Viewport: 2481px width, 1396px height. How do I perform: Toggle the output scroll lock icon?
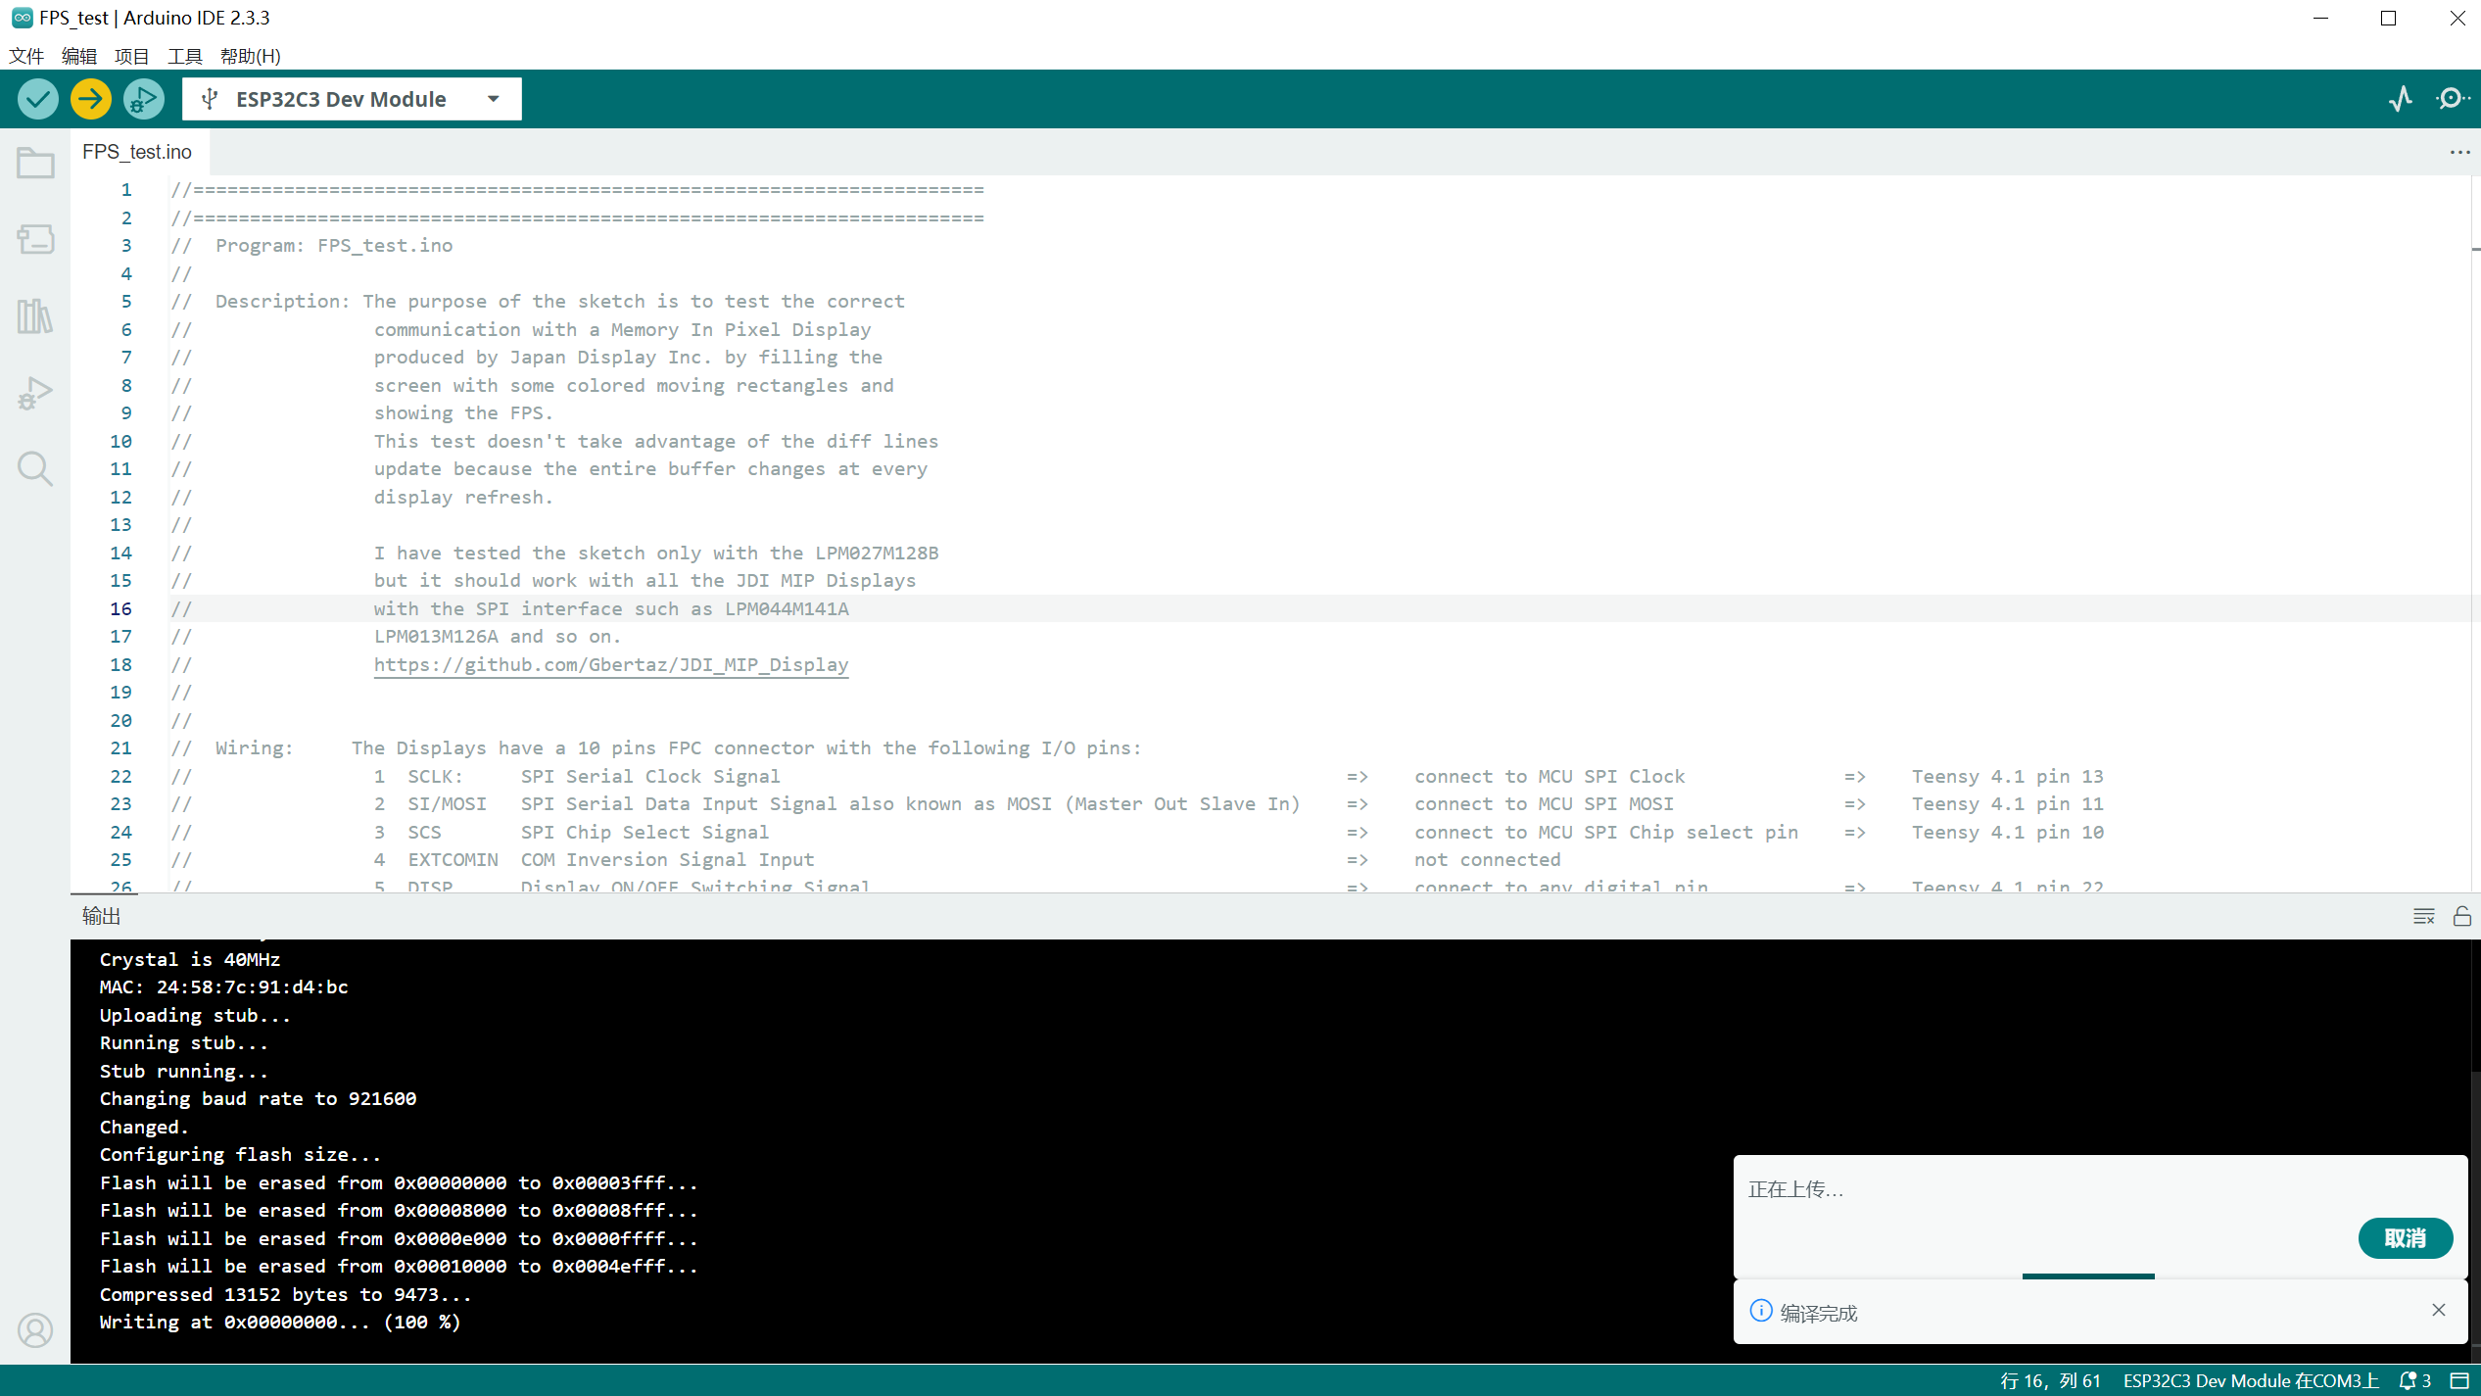click(2462, 916)
